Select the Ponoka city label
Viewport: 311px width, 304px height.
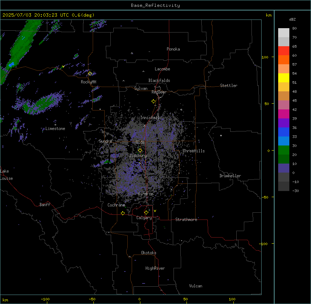(x=173, y=49)
